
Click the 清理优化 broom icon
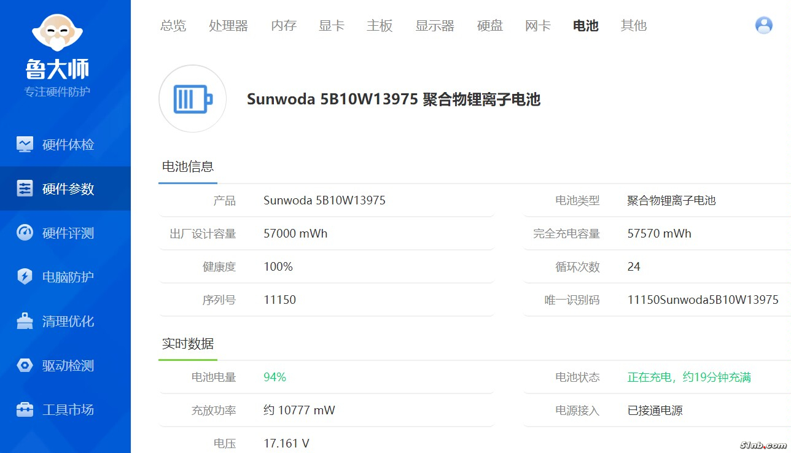25,321
